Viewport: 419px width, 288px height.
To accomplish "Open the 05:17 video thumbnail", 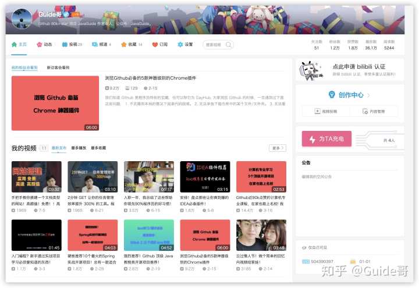I will tap(149, 177).
